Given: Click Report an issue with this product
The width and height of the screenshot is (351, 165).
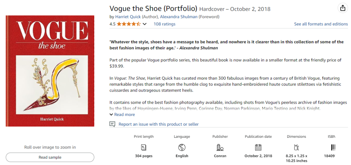Looking at the screenshot, I should (158, 124).
